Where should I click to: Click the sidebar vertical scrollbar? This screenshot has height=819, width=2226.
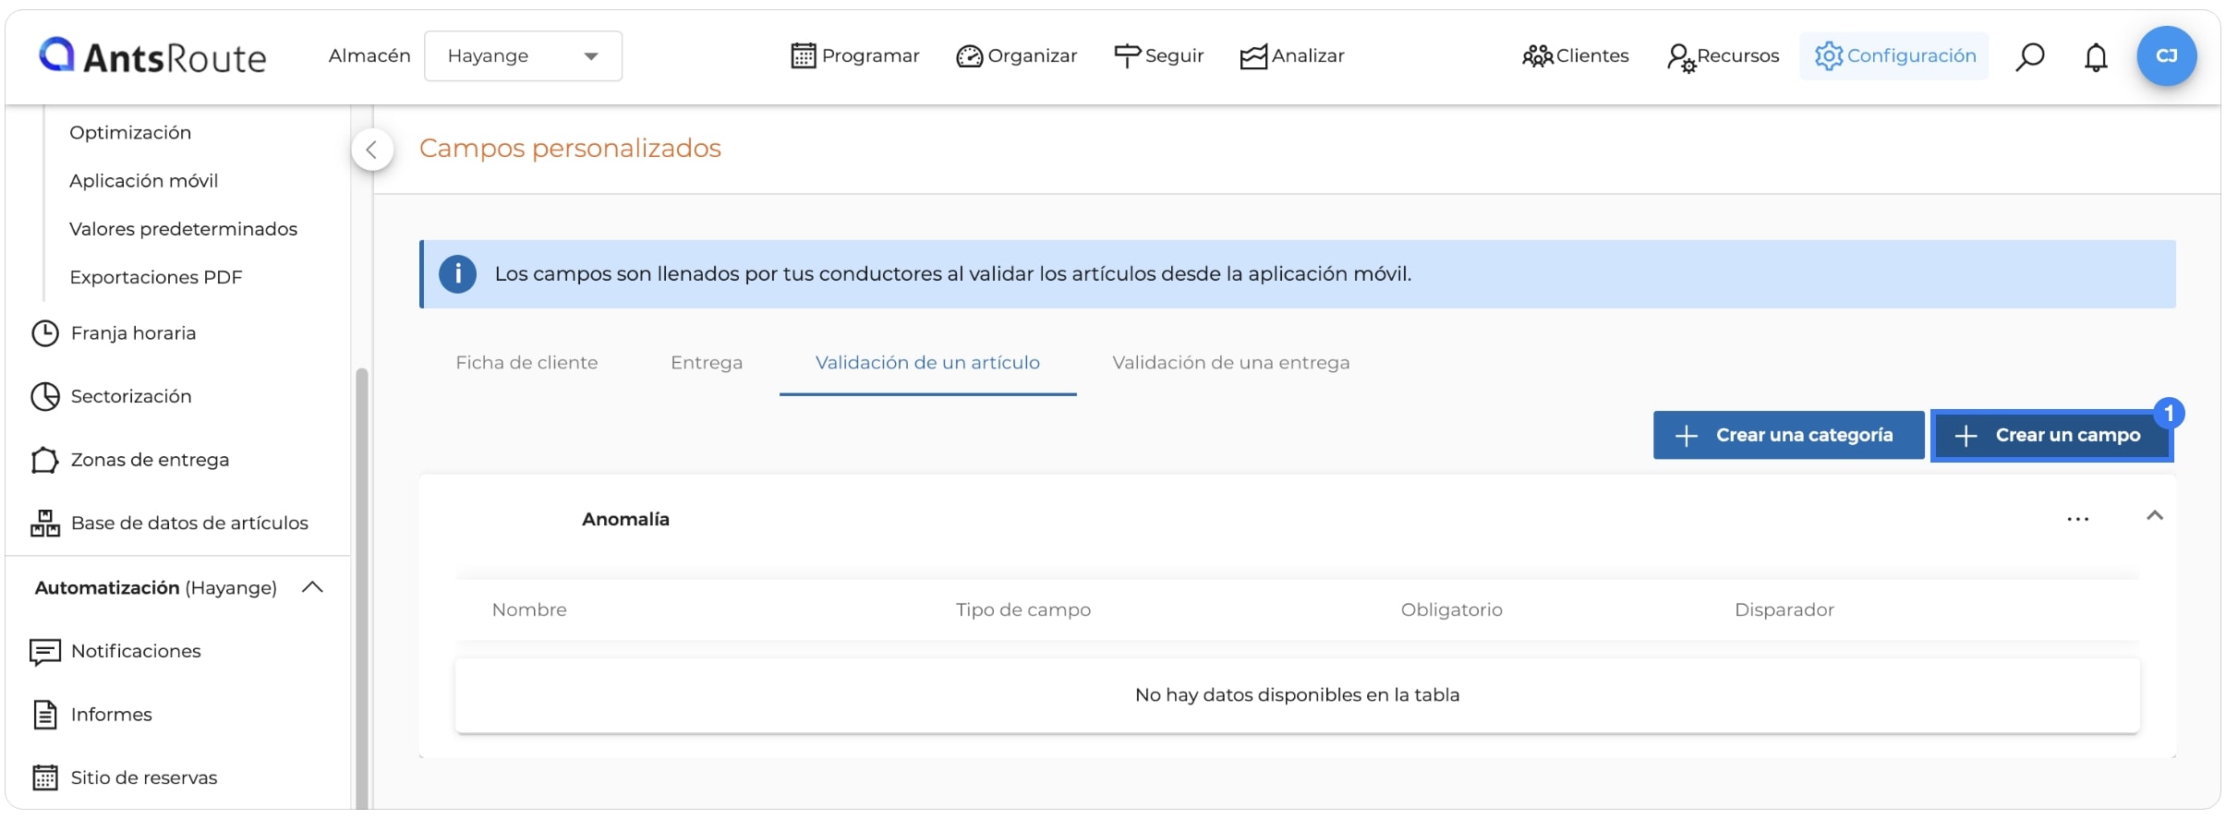coord(361,588)
